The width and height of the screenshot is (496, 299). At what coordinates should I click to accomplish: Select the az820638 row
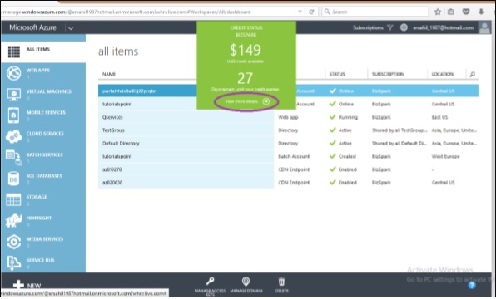pyautogui.click(x=288, y=182)
